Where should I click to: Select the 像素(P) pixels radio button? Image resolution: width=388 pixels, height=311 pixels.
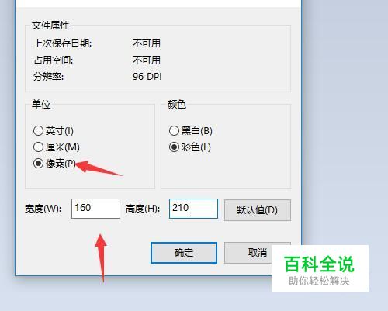pos(54,164)
